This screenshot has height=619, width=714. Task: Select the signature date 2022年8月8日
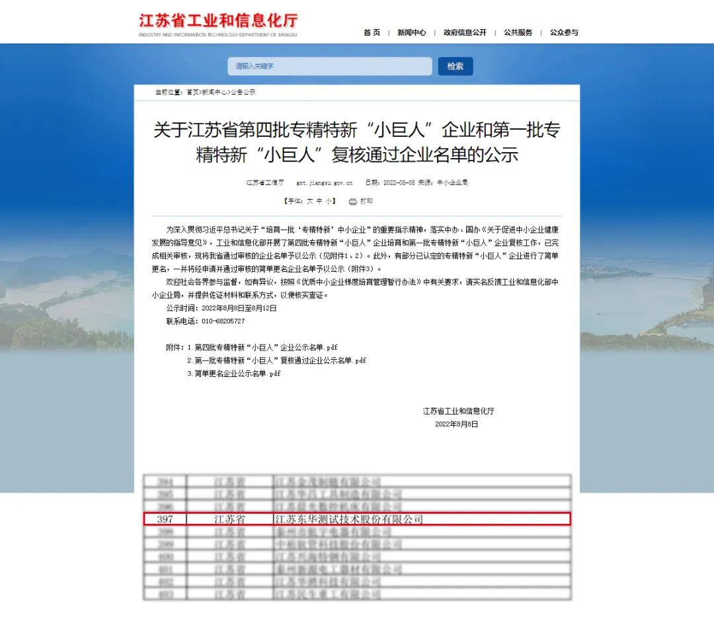point(457,424)
